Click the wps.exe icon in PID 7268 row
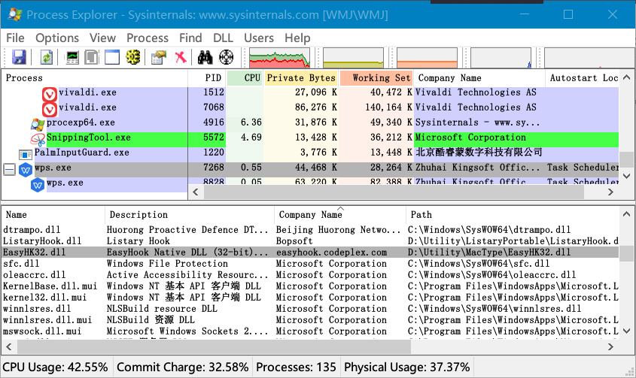The width and height of the screenshot is (636, 378). pyautogui.click(x=26, y=170)
